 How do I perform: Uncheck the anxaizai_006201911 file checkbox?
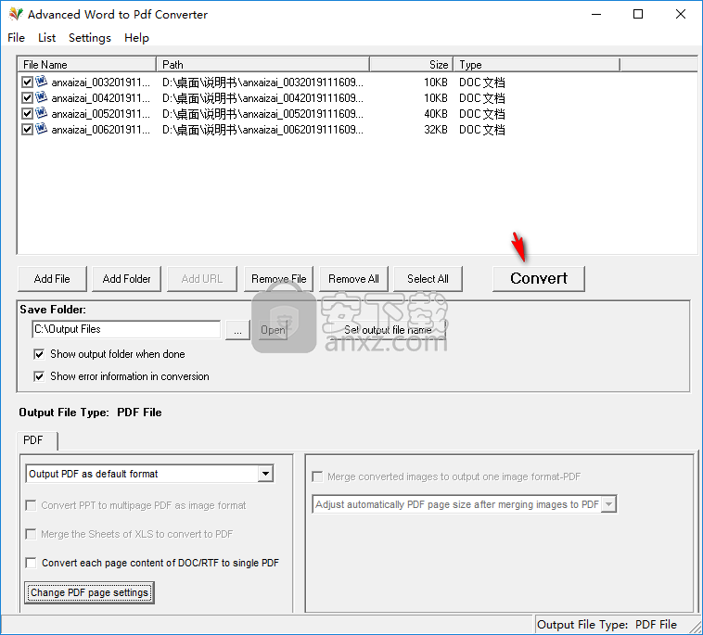tap(27, 130)
